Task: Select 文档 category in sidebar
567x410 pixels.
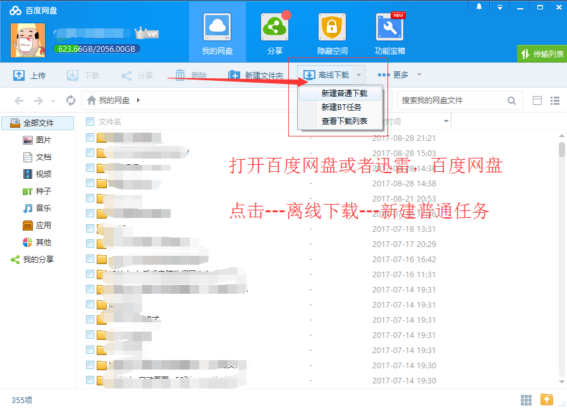Action: (37, 157)
